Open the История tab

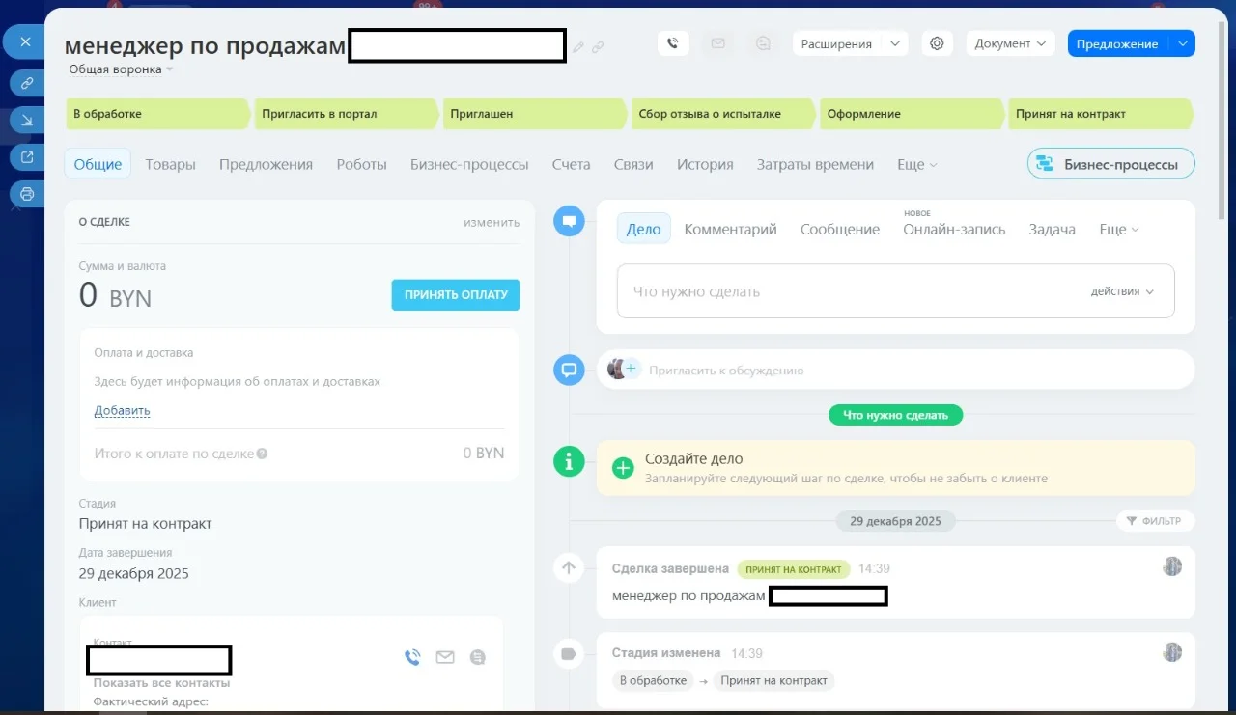704,164
